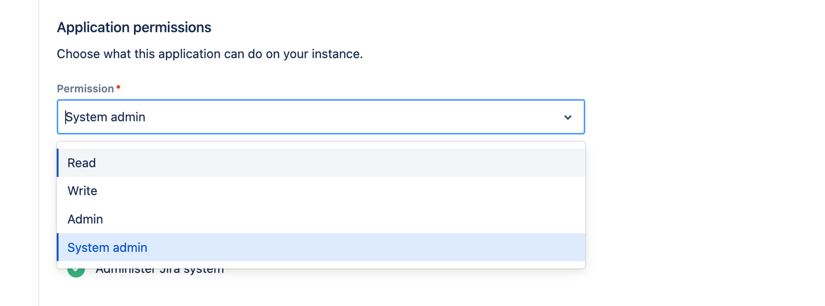Expand the Permission dropdown chevron arrow
This screenshot has height=306, width=825.
[x=568, y=117]
